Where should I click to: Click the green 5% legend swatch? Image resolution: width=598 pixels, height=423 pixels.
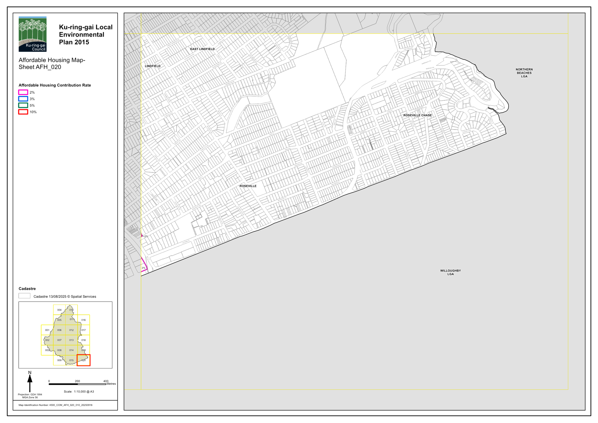23,105
